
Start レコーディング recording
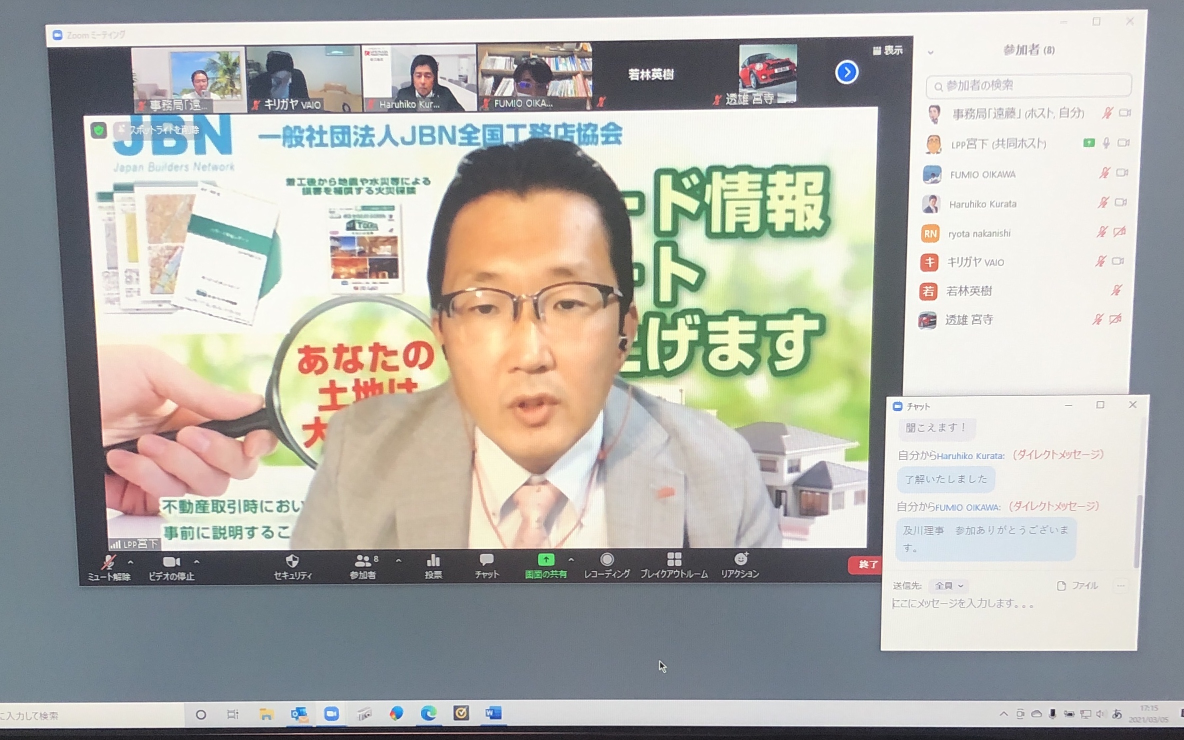[606, 566]
